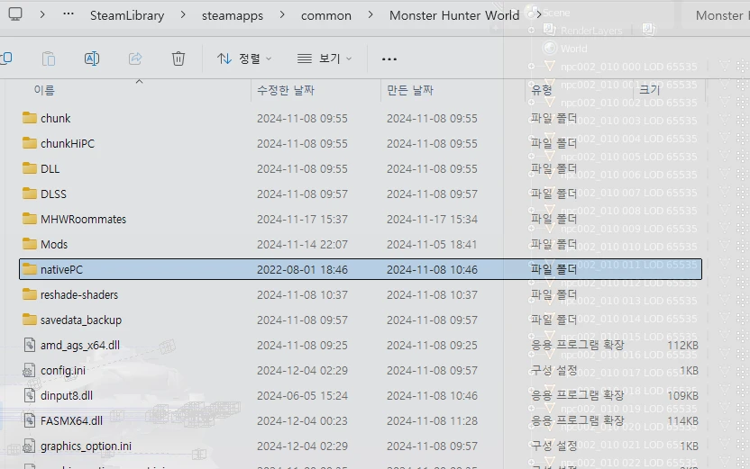Sort by the 수정한 날짜 column header
This screenshot has width=750, height=469.
286,90
